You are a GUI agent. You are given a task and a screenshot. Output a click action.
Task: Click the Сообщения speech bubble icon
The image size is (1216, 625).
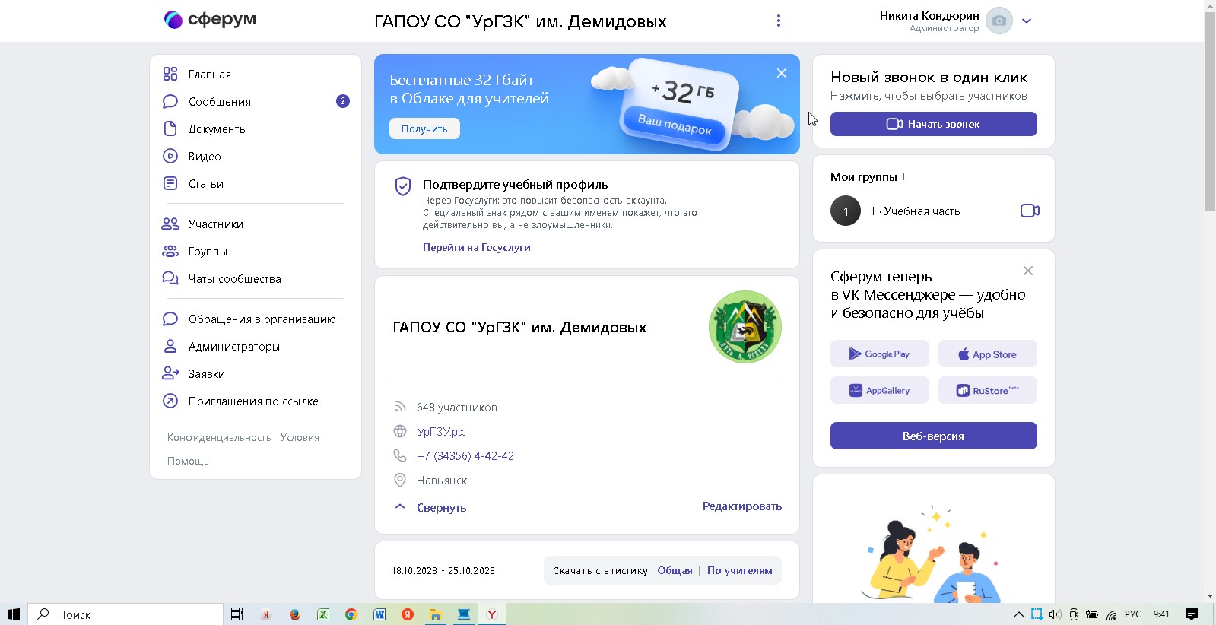[170, 101]
